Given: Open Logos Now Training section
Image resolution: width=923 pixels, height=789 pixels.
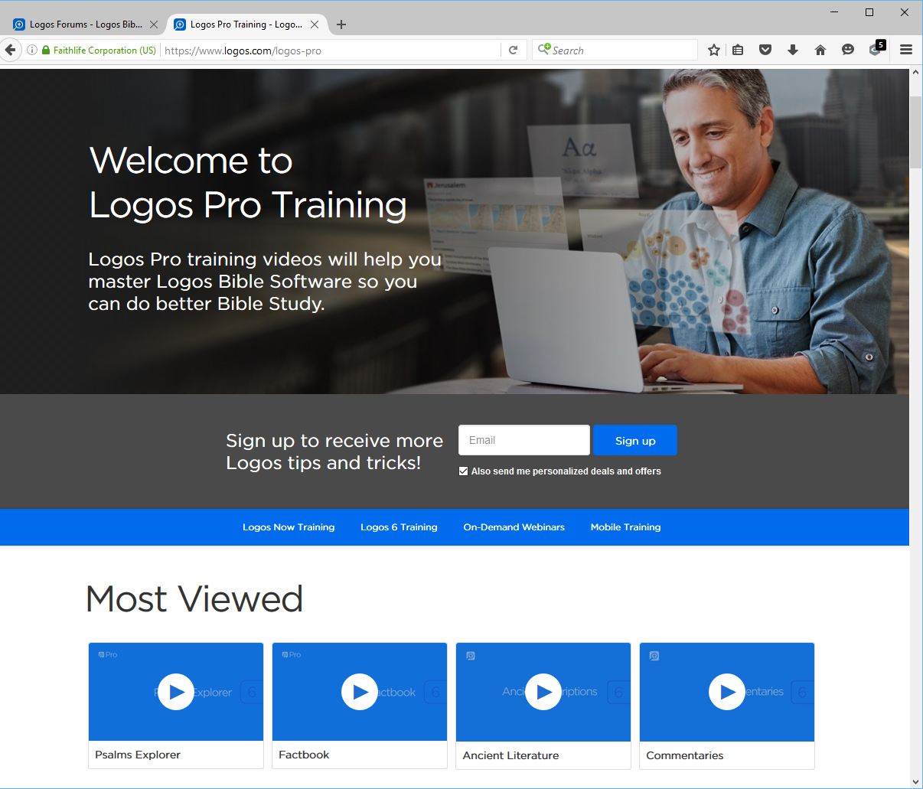Looking at the screenshot, I should [x=289, y=527].
